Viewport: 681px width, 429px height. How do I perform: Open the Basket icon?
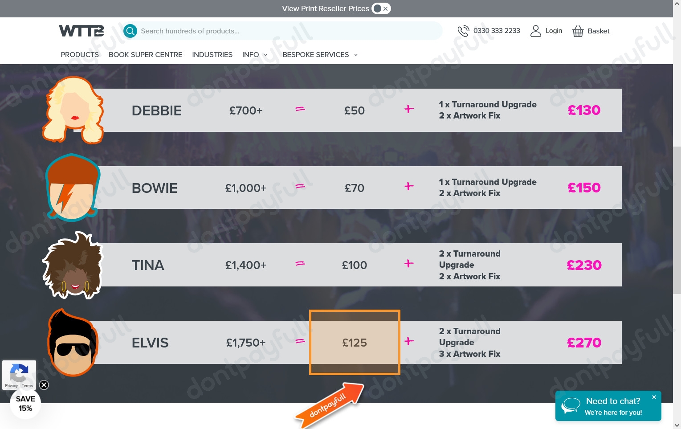(x=578, y=31)
